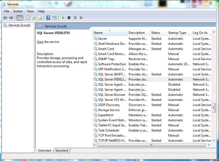Select the gear icon beside Storage Service
The height and width of the screenshot is (161, 219).
click(x=95, y=110)
